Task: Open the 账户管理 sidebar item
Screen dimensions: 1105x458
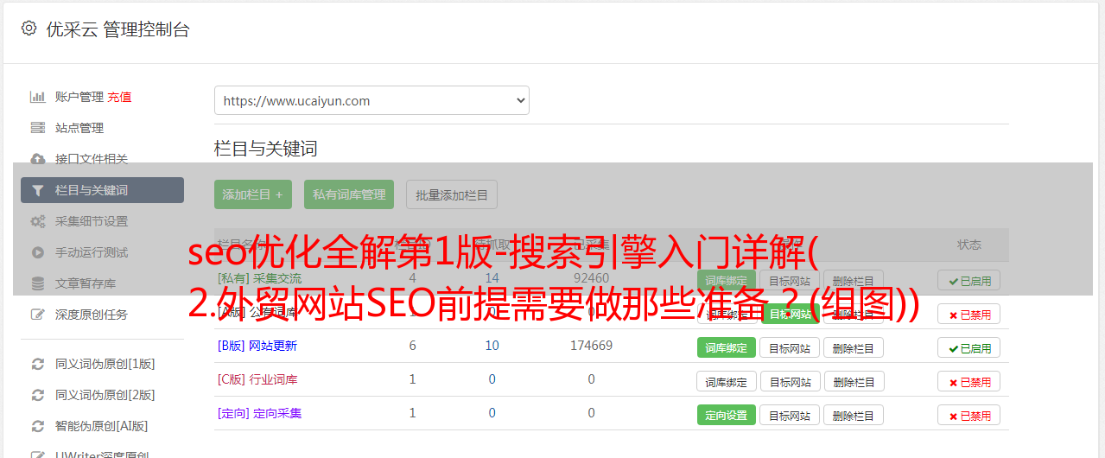Action: [x=79, y=97]
